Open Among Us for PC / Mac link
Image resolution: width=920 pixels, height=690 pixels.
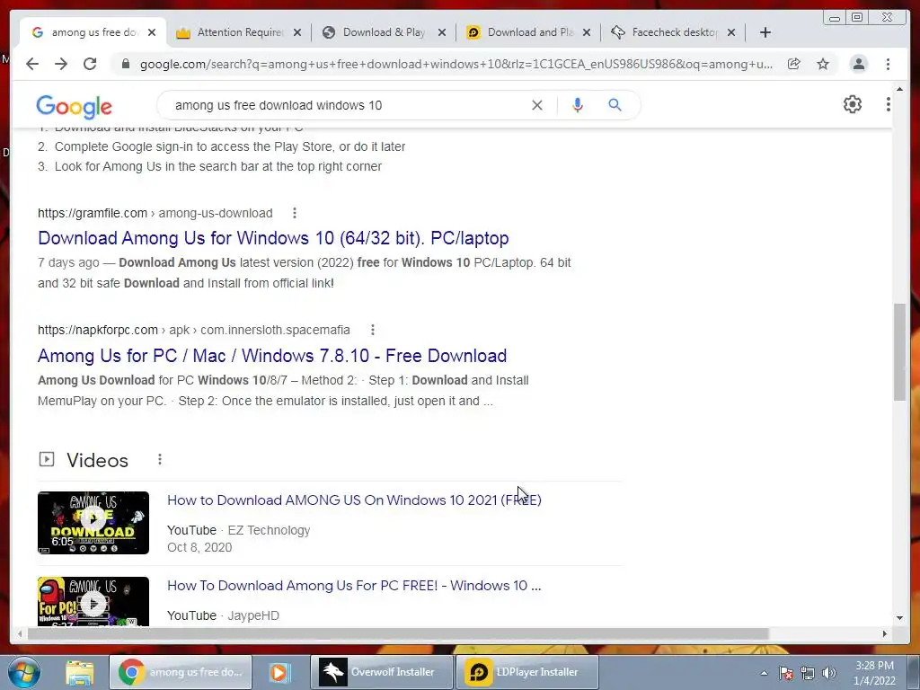(x=272, y=356)
